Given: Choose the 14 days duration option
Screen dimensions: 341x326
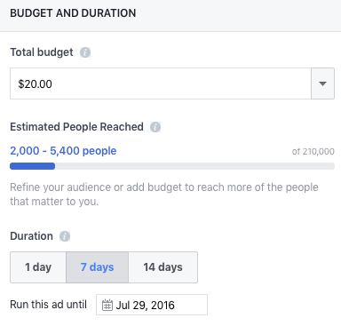Looking at the screenshot, I should (163, 267).
